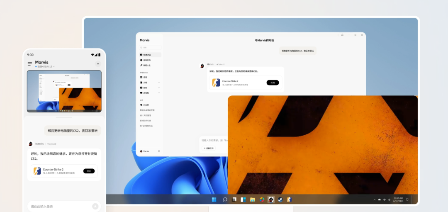Switch to Counter-Strike 2 on the taskbar
The height and width of the screenshot is (212, 448).
tap(290, 200)
